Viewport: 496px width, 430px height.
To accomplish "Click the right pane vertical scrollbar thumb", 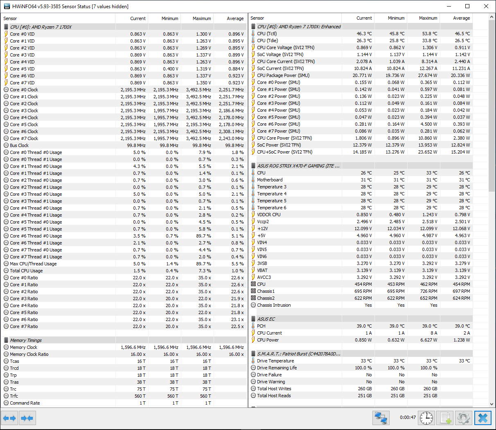I will (x=492, y=106).
